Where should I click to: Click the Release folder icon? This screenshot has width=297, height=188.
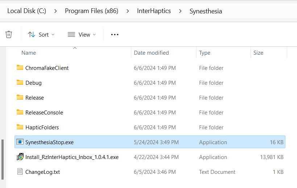[x=20, y=97]
